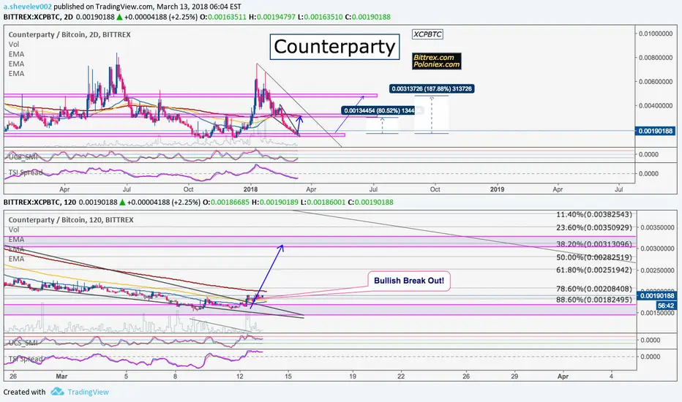Click the 2018 mark on the upper time axis
682x402 pixels.
pos(250,189)
